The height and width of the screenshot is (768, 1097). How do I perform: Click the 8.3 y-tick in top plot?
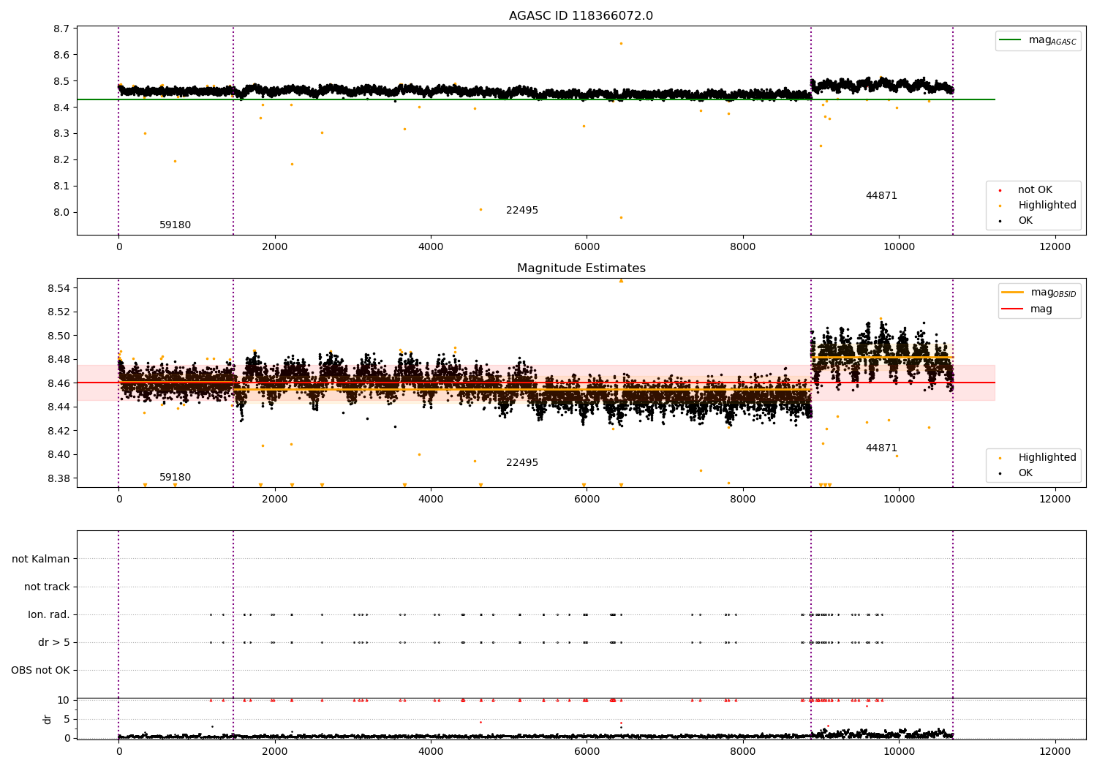pyautogui.click(x=61, y=134)
